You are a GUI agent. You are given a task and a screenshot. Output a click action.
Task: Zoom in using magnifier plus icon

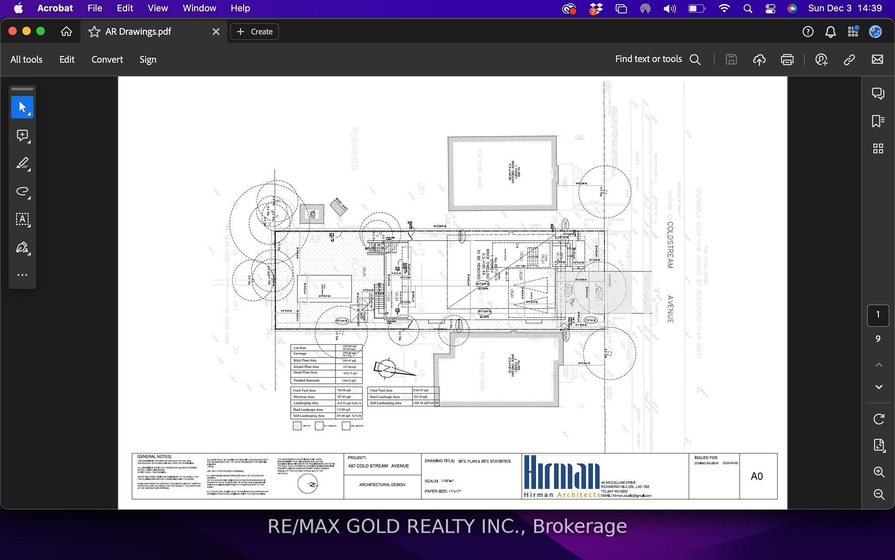(879, 472)
